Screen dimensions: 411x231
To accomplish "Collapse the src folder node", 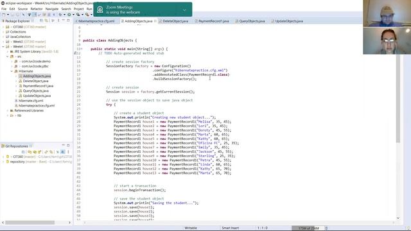I will click(x=7, y=56).
